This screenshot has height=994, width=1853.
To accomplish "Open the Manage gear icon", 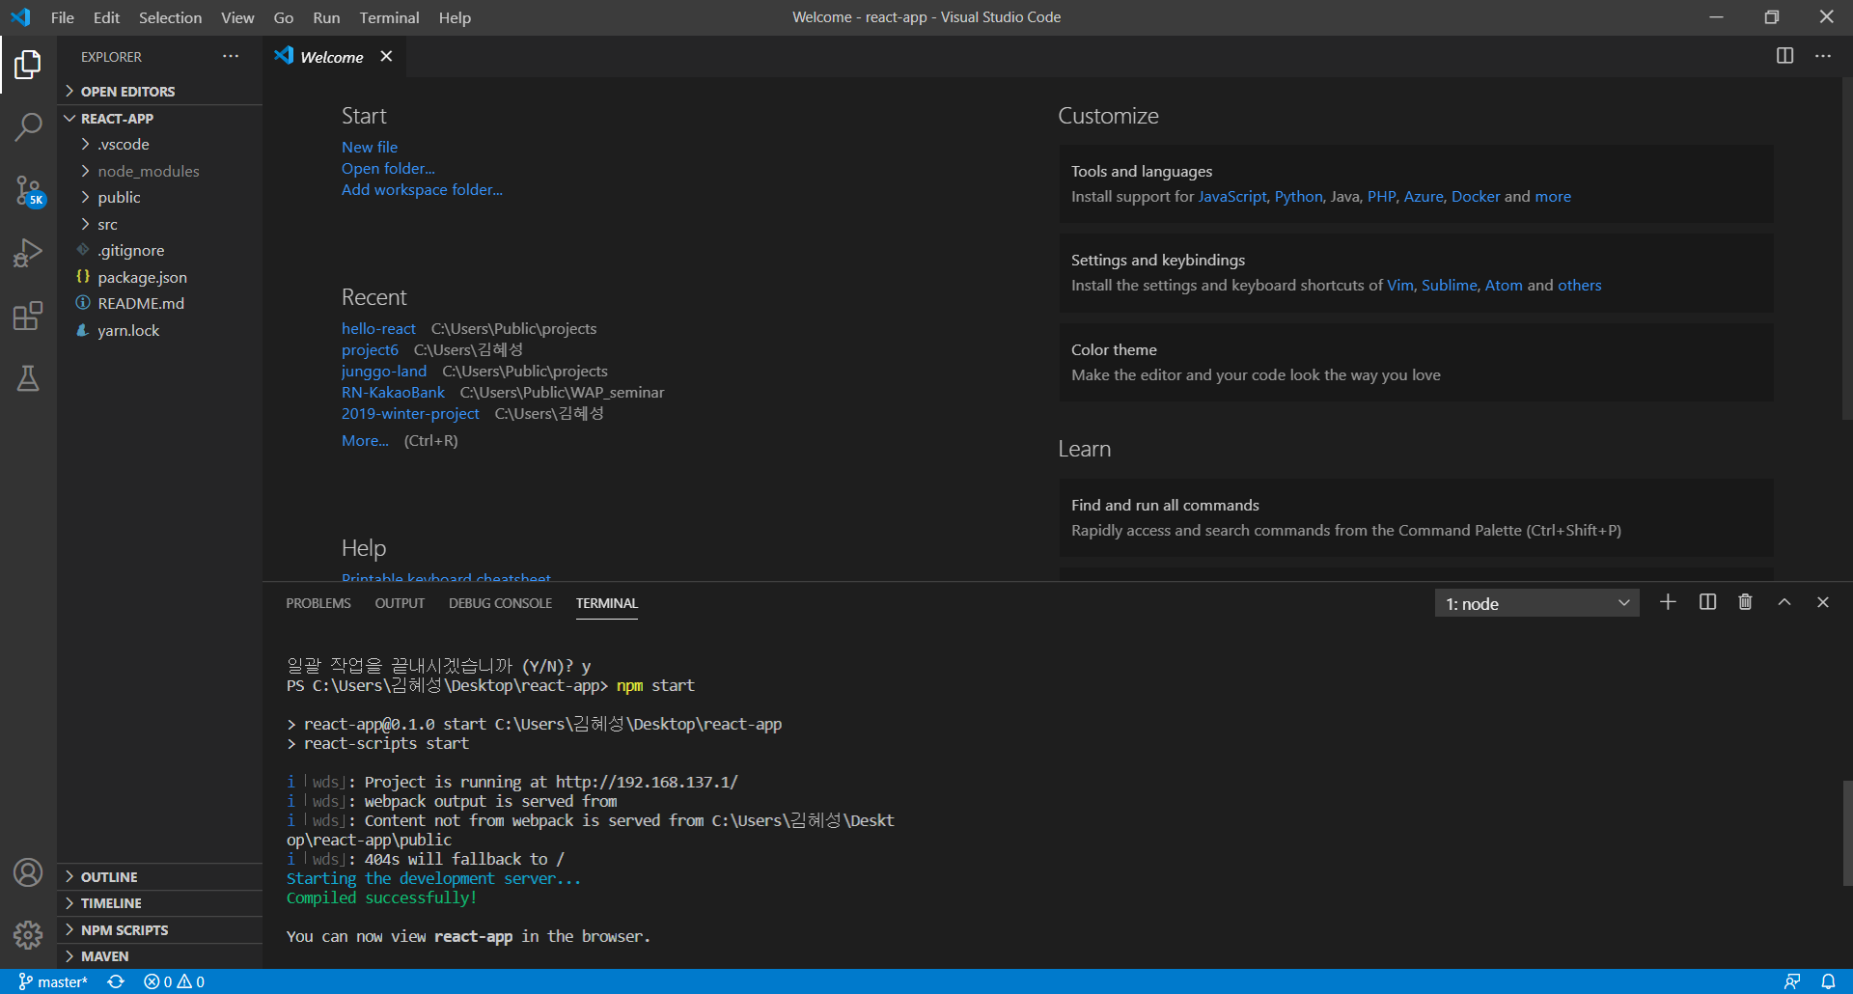I will click(28, 934).
